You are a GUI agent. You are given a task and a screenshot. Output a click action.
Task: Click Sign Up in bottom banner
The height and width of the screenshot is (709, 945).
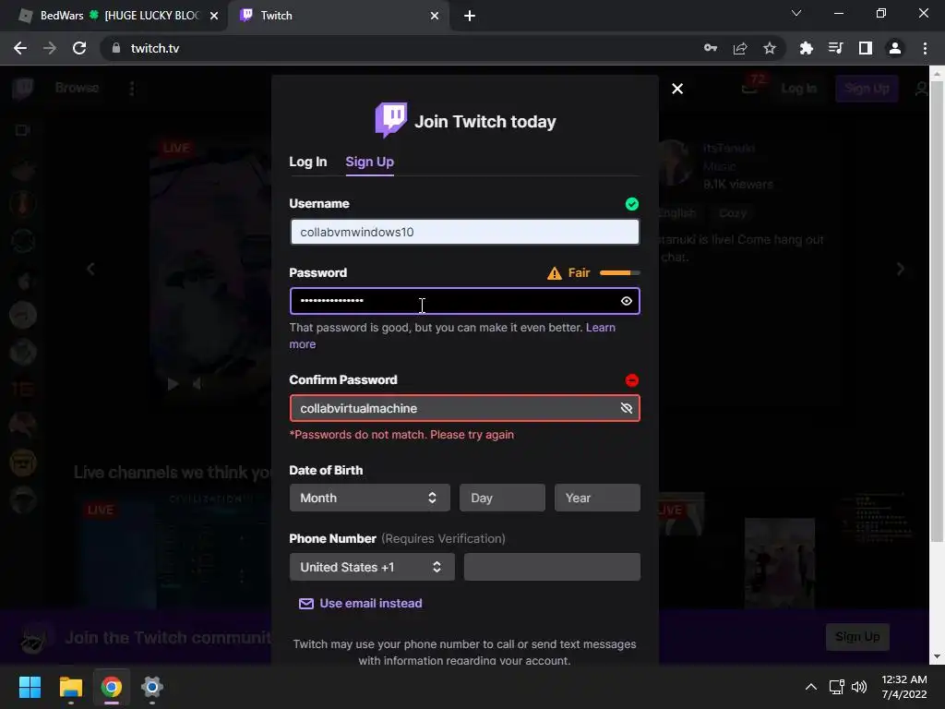click(x=857, y=637)
